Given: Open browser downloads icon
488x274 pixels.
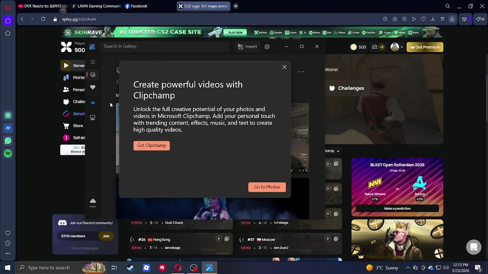Looking at the screenshot, I should [x=433, y=19].
